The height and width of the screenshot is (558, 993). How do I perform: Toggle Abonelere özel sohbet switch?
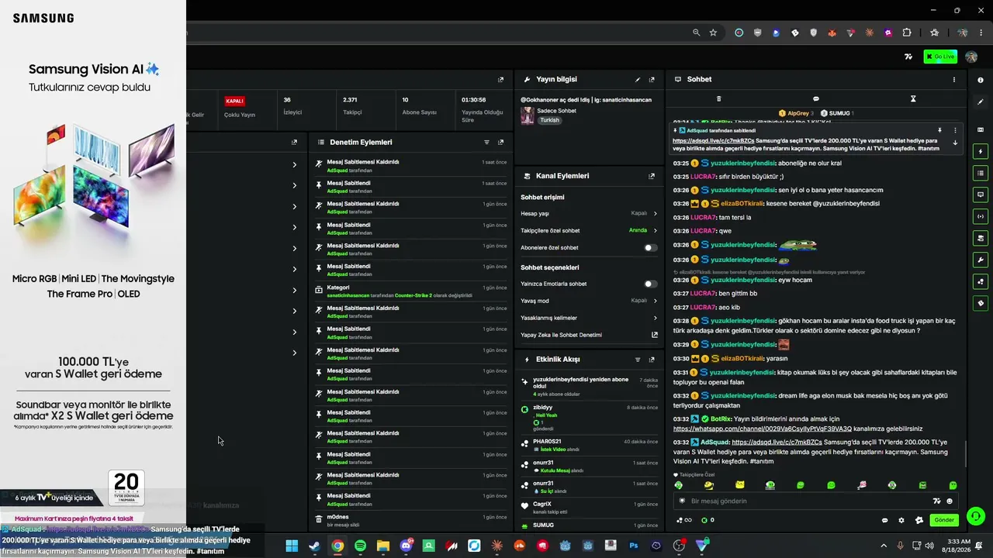click(x=650, y=248)
